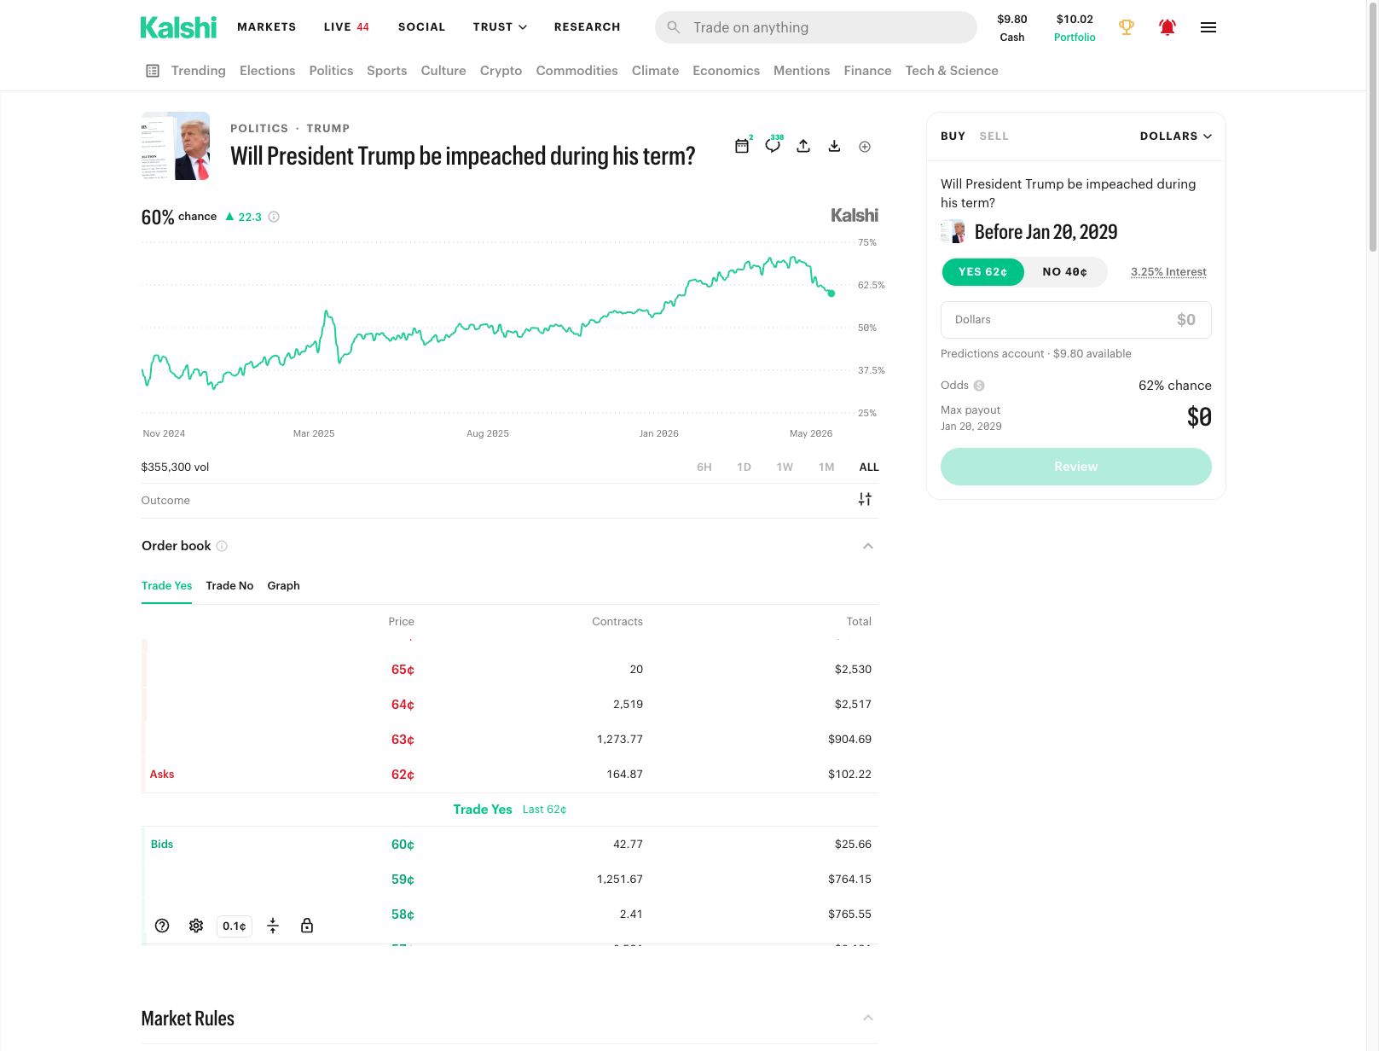Click the 62¢ ask row
1379x1051 pixels.
click(x=510, y=775)
